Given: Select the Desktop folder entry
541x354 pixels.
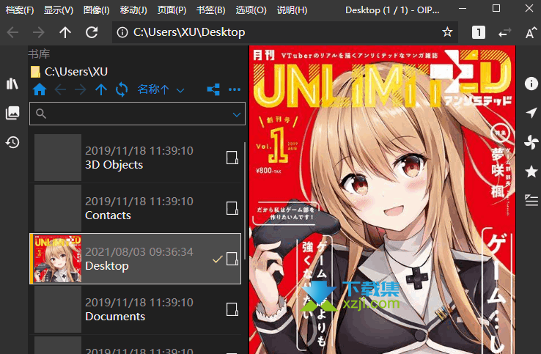Looking at the screenshot, I should (136, 259).
